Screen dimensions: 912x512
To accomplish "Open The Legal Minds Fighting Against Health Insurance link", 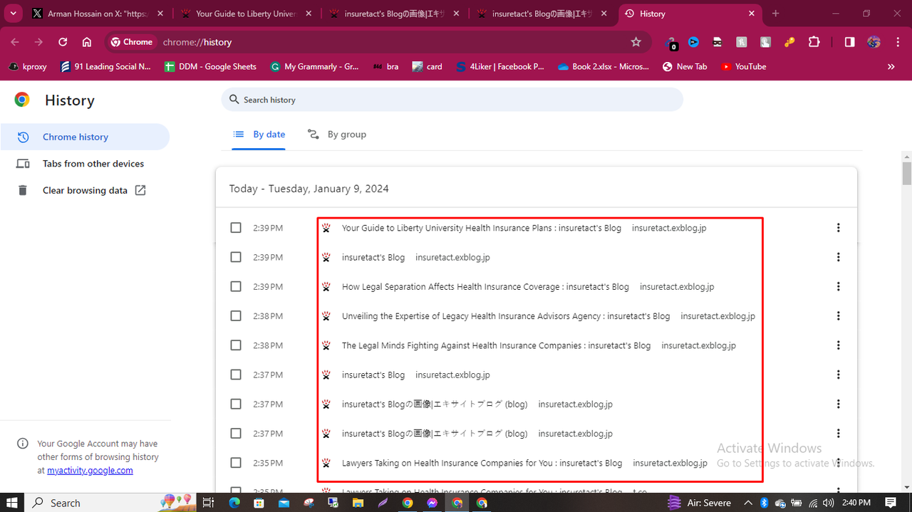I will (496, 345).
